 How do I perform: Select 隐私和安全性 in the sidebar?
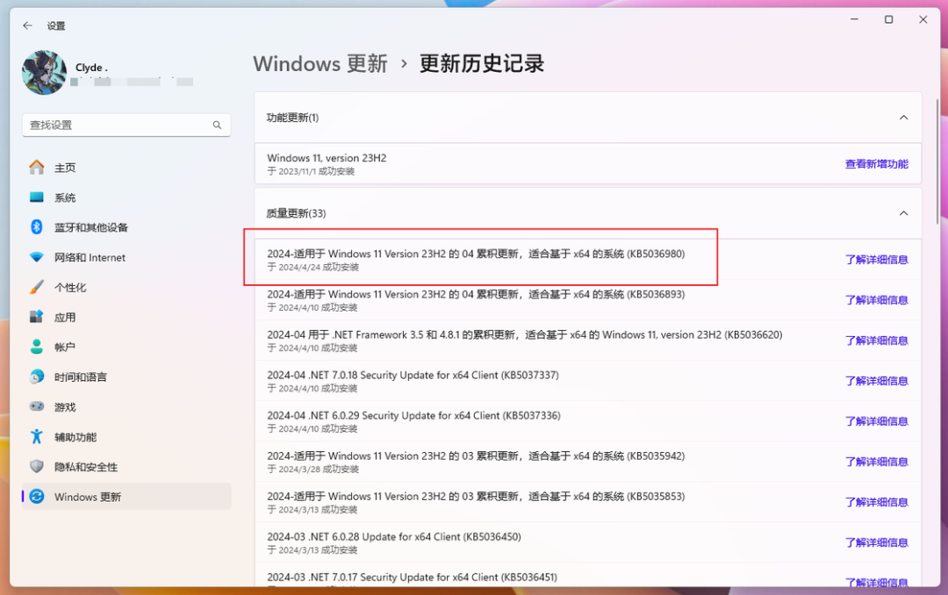126,467
